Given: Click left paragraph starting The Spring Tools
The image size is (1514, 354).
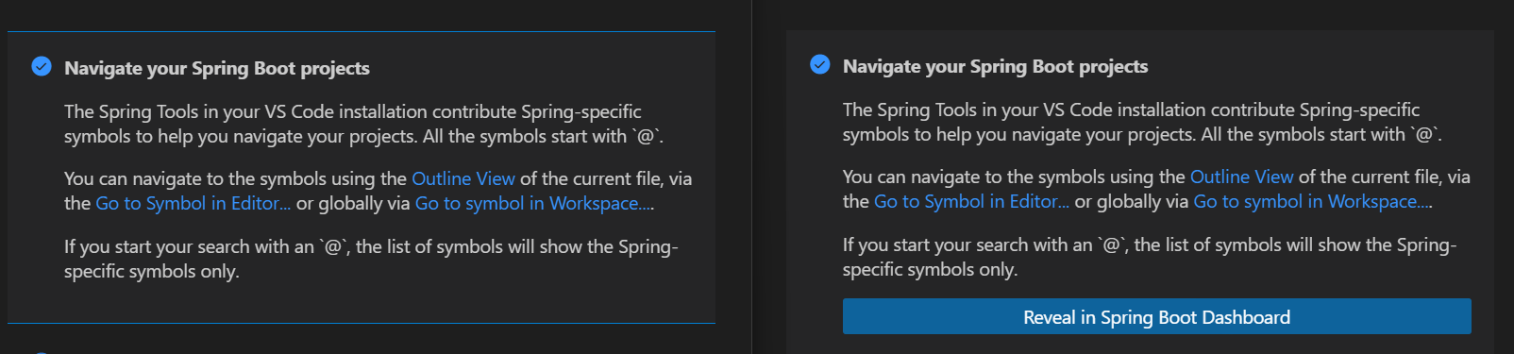Looking at the screenshot, I should pos(364,124).
